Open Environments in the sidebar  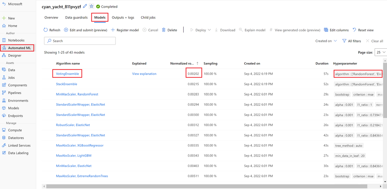18,100
